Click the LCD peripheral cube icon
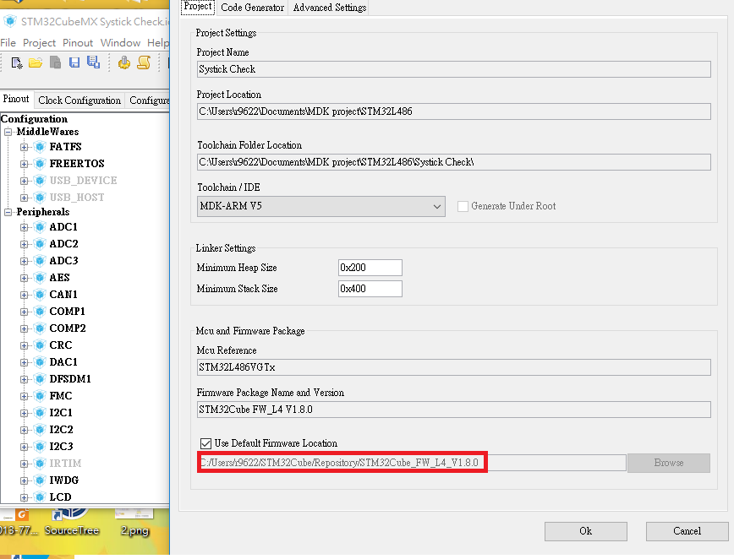Image resolution: width=734 pixels, height=559 pixels. point(41,497)
